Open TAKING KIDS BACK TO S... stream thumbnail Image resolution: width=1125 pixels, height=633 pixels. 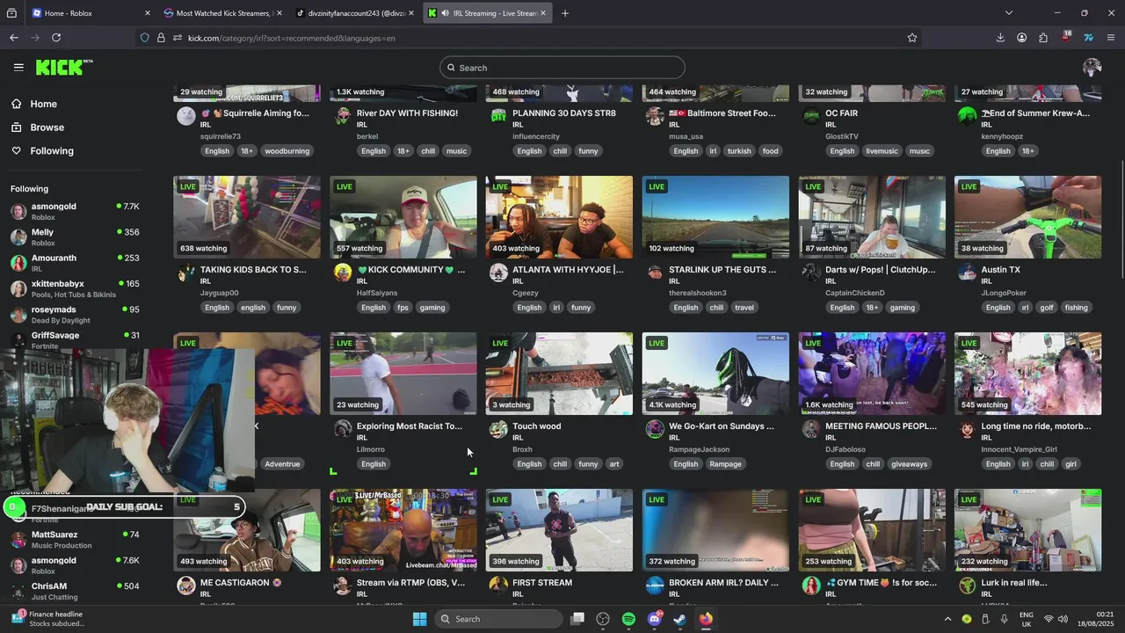pyautogui.click(x=247, y=217)
